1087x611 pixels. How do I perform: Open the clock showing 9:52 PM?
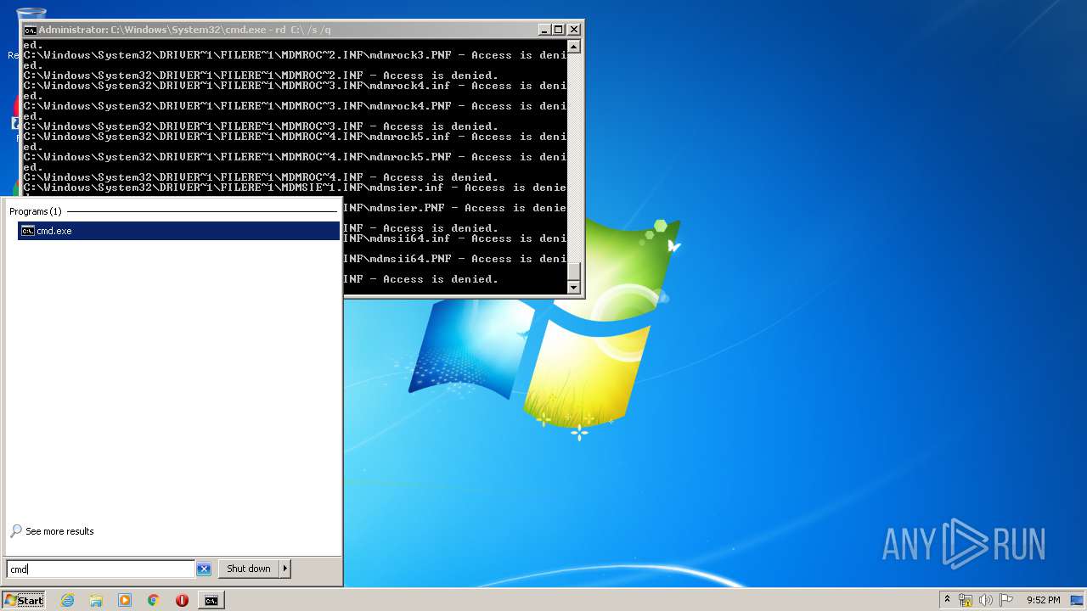pyautogui.click(x=1043, y=600)
